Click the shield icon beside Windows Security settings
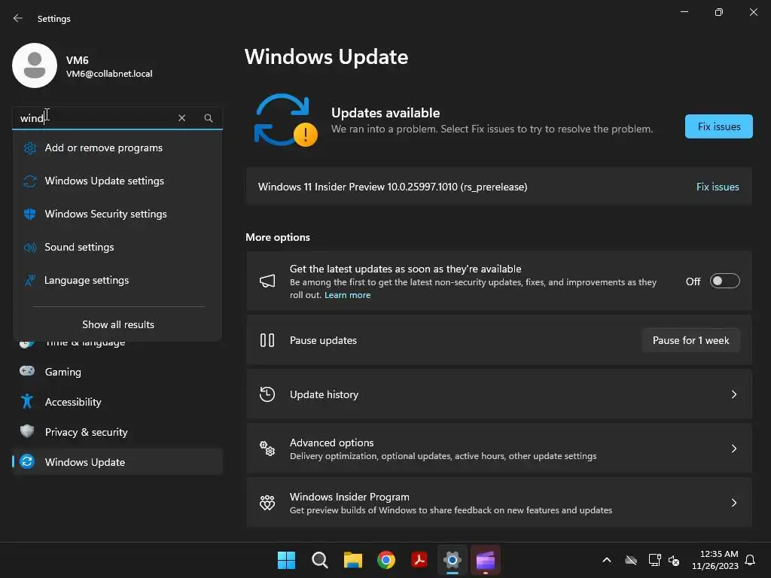 [30, 214]
